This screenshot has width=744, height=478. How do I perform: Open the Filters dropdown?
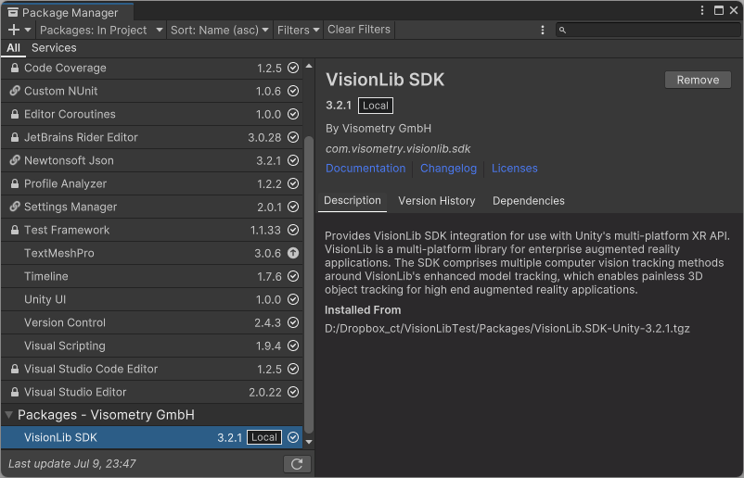[298, 30]
